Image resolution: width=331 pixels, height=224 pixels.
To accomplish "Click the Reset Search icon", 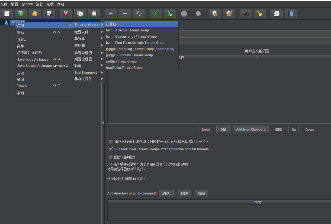I will (x=260, y=14).
